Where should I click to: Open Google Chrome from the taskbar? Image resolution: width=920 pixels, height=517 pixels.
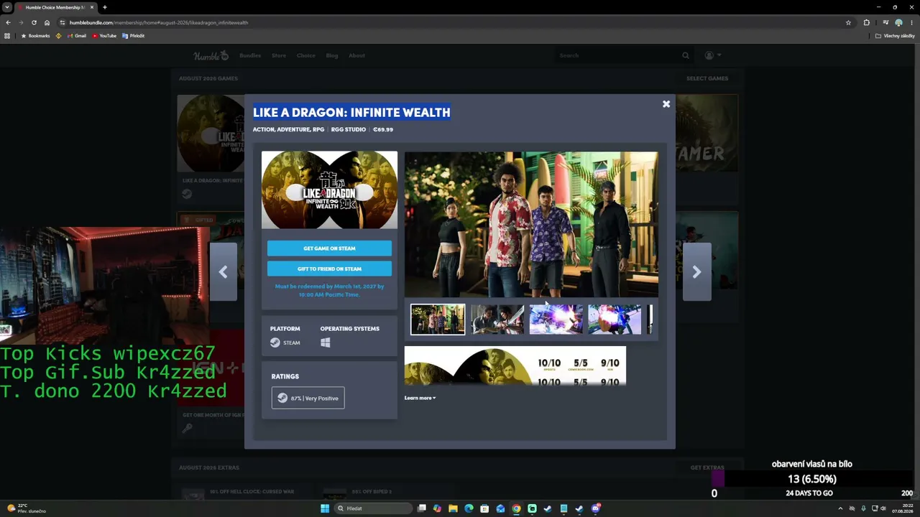[516, 508]
